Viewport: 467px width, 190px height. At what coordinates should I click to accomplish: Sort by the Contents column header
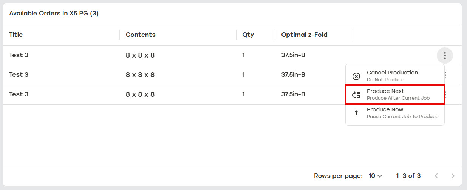click(x=141, y=35)
